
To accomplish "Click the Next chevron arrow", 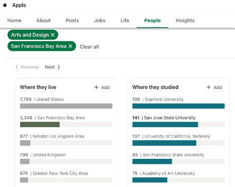I will click(59, 67).
